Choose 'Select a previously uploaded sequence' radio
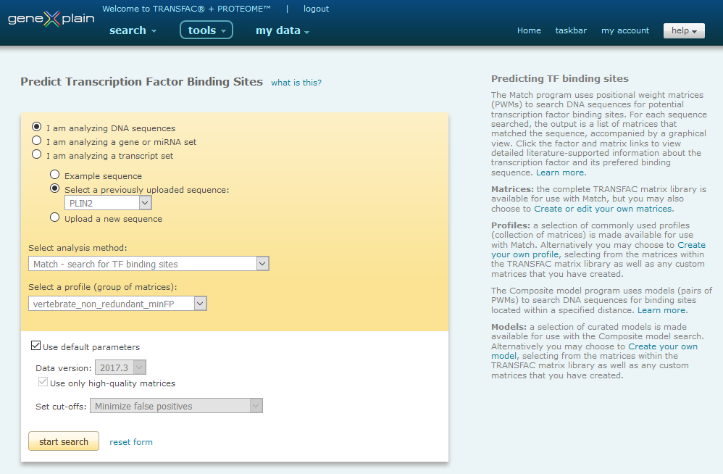723x474 pixels. point(54,188)
